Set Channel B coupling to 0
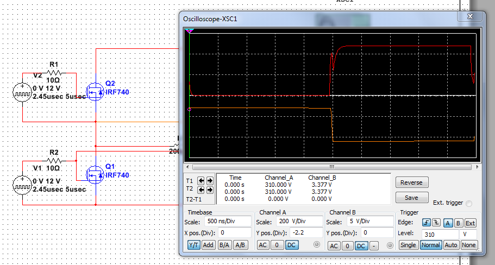495x265 pixels. [x=347, y=245]
